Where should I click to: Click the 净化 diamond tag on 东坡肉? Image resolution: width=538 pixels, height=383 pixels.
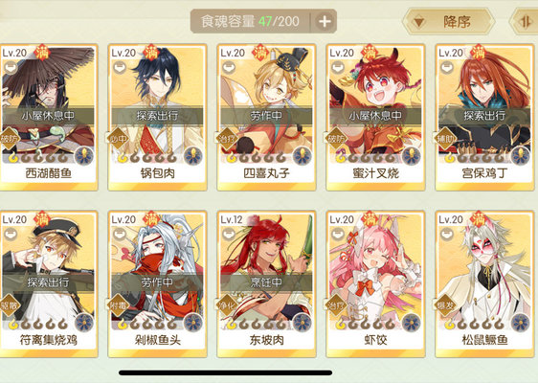[227, 304]
